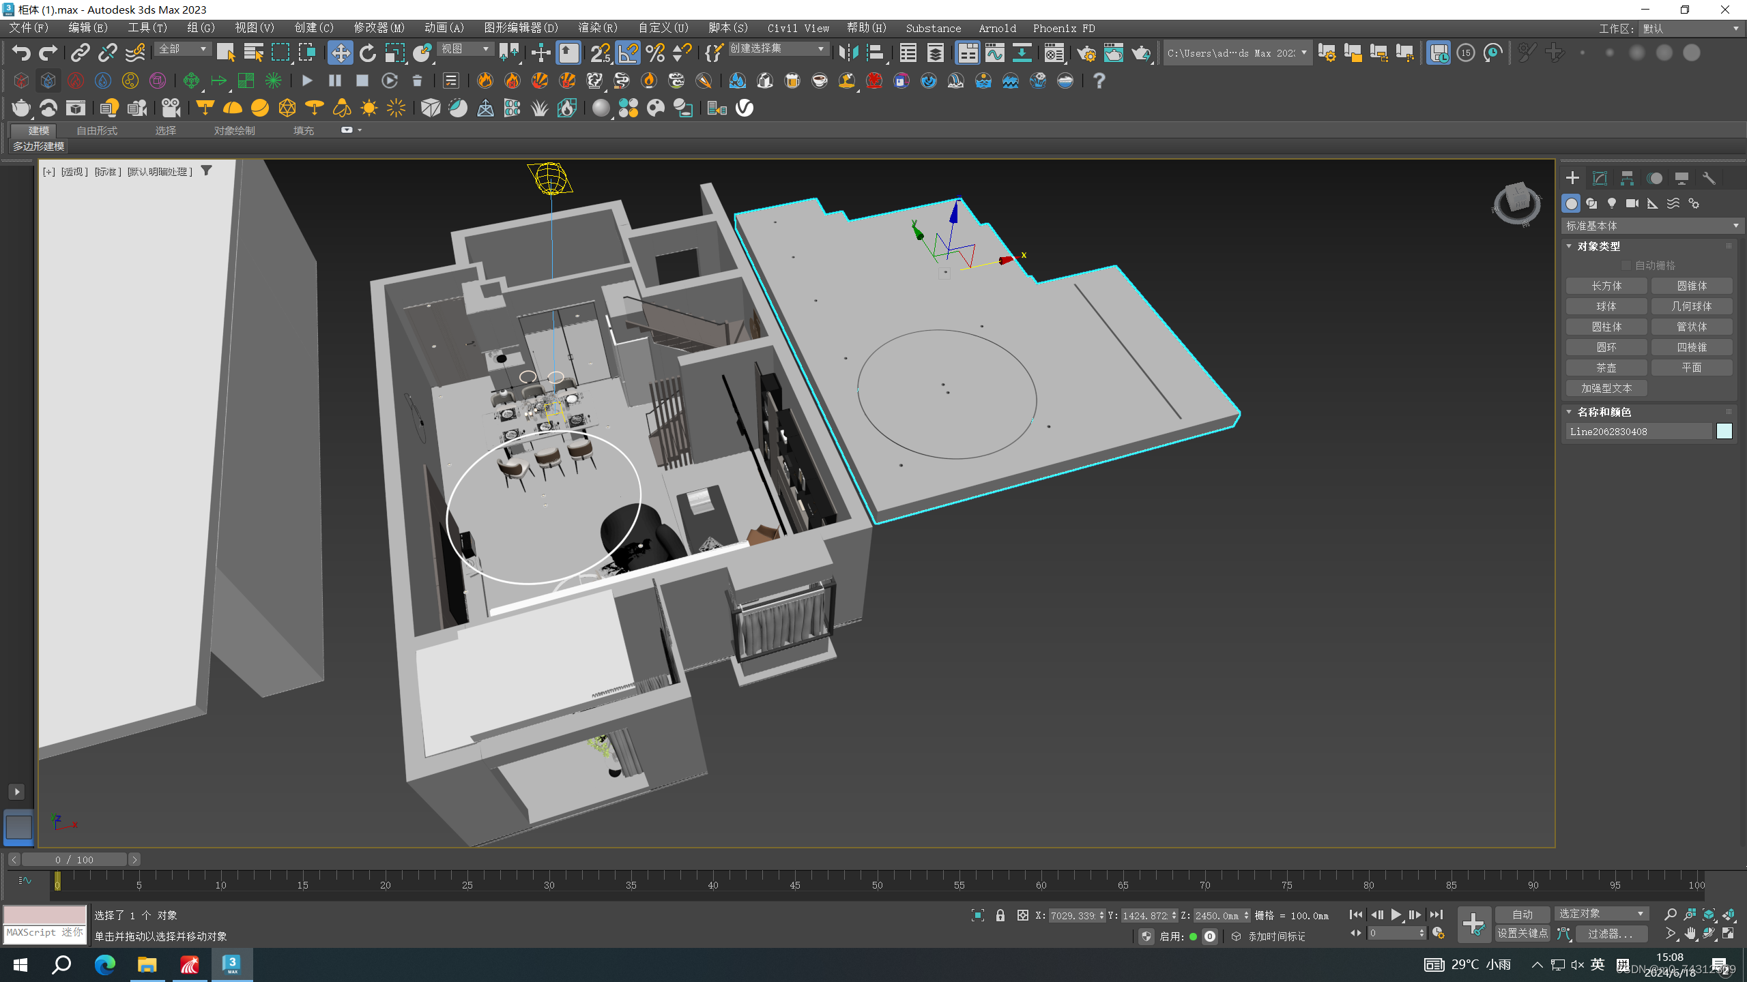Click the Teapot render icon
The width and height of the screenshot is (1747, 982).
click(x=1140, y=53)
